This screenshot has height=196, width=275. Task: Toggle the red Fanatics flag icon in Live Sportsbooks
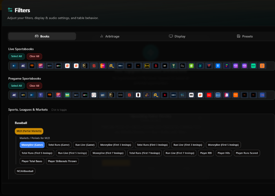tap(209, 66)
